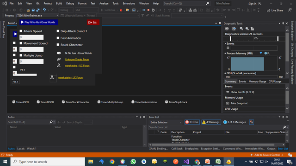Image resolution: width=296 pixels, height=166 pixels.
Task: Click the TimerSkipAttack component icon
Action: (x=166, y=102)
